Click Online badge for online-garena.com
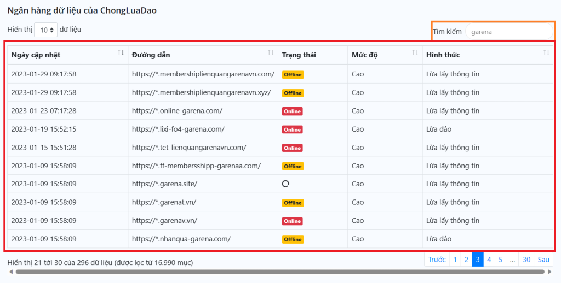 293,111
